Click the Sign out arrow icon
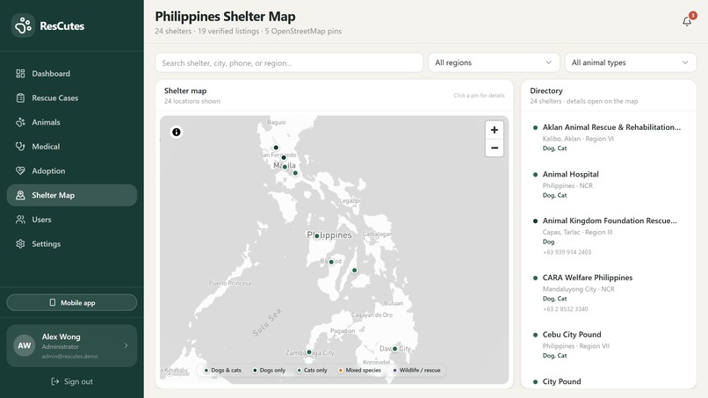The image size is (708, 398). (55, 381)
